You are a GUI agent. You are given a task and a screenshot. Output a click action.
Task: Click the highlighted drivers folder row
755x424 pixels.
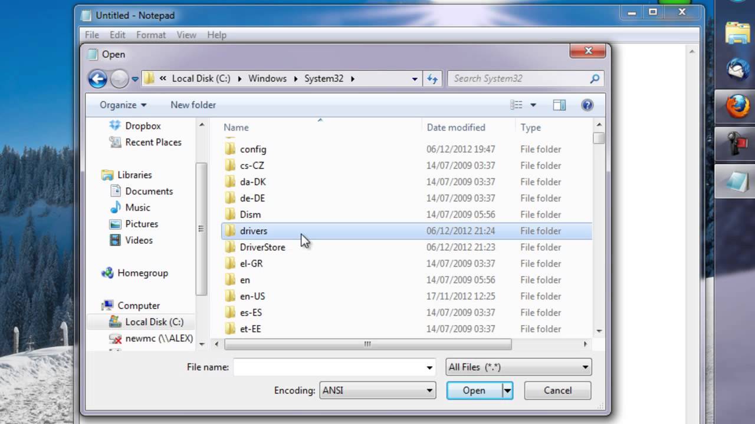tap(406, 231)
